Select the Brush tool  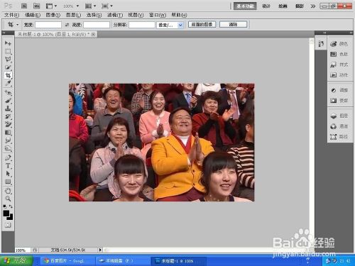coord(8,101)
